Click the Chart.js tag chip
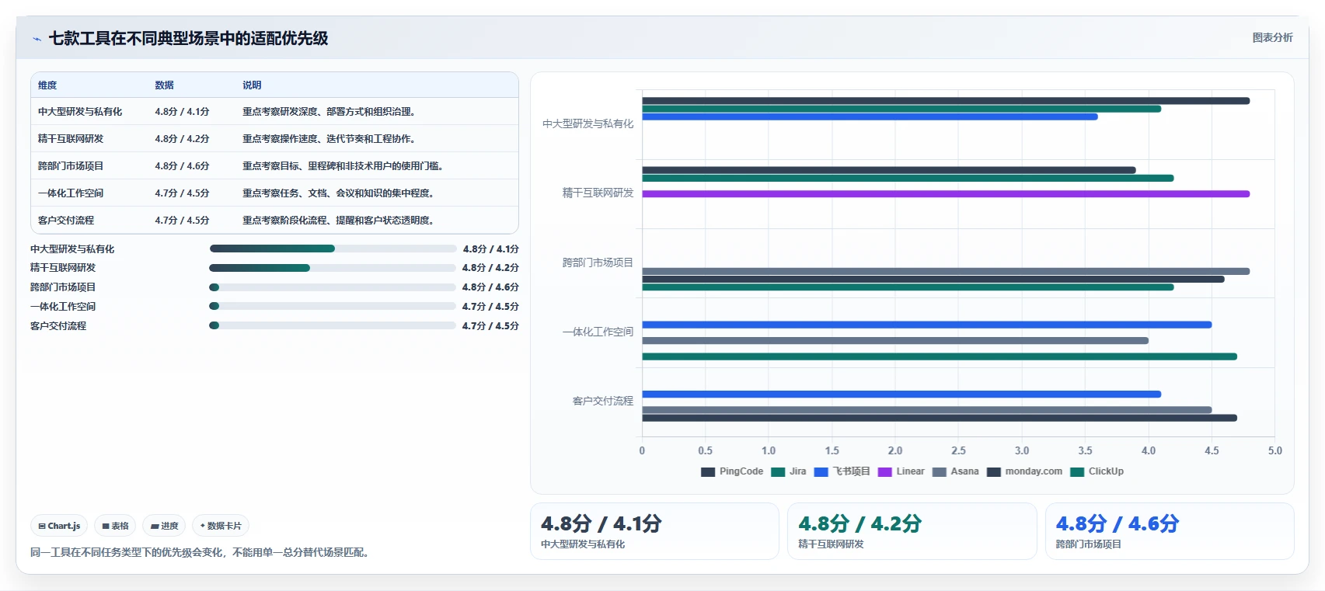Viewport: 1325px width, 591px height. (x=59, y=526)
